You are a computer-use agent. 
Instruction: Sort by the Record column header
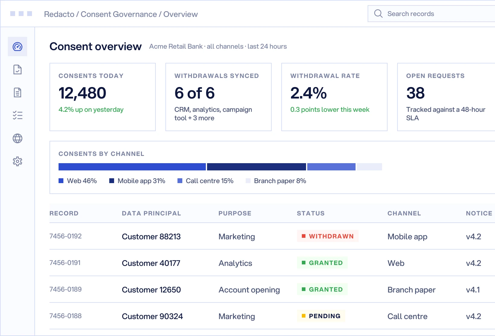(x=64, y=213)
